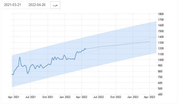Click the Apr 2021 x-axis label
179x110 pixels.
tap(14, 97)
